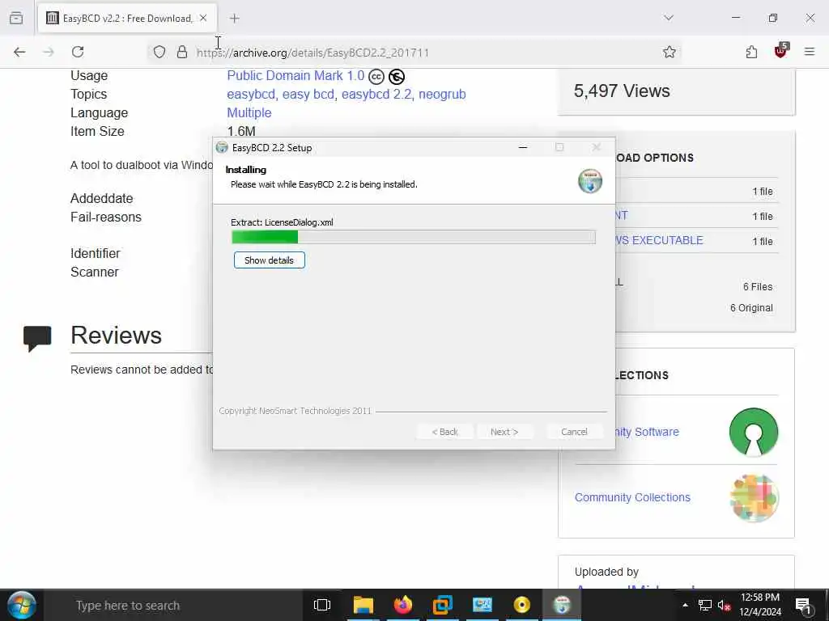Click the Reviews speech bubble icon

click(37, 338)
